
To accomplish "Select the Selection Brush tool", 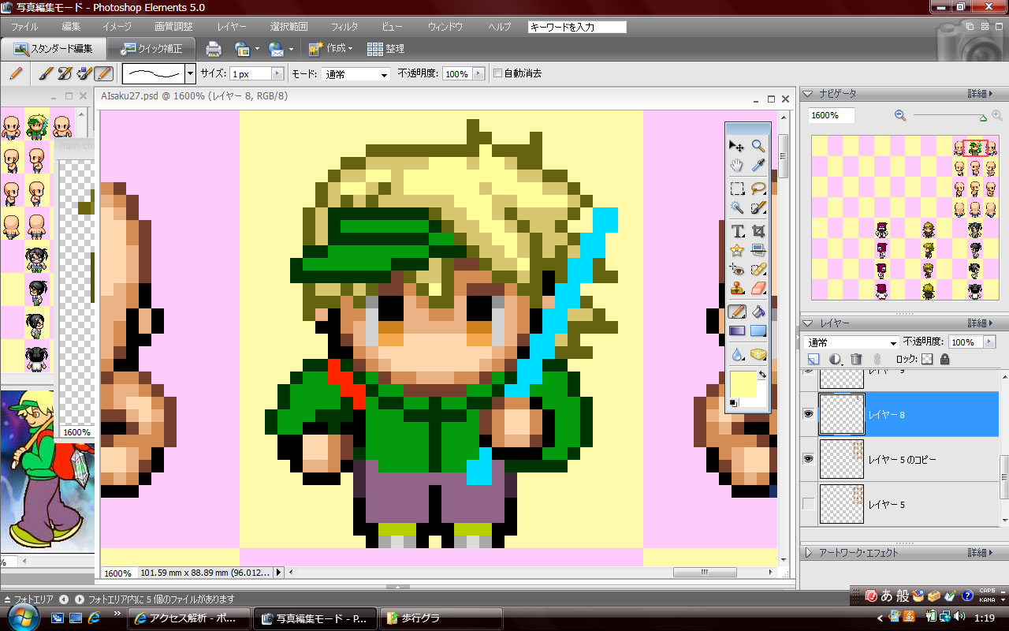I will (x=758, y=208).
